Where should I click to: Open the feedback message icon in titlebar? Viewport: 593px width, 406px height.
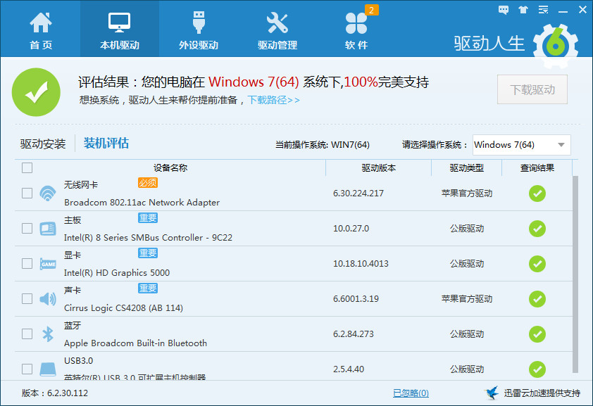click(503, 8)
